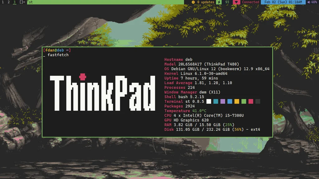The width and height of the screenshot is (319, 179).
Task: Click the '0 updates' status text
Action: tap(206, 2)
